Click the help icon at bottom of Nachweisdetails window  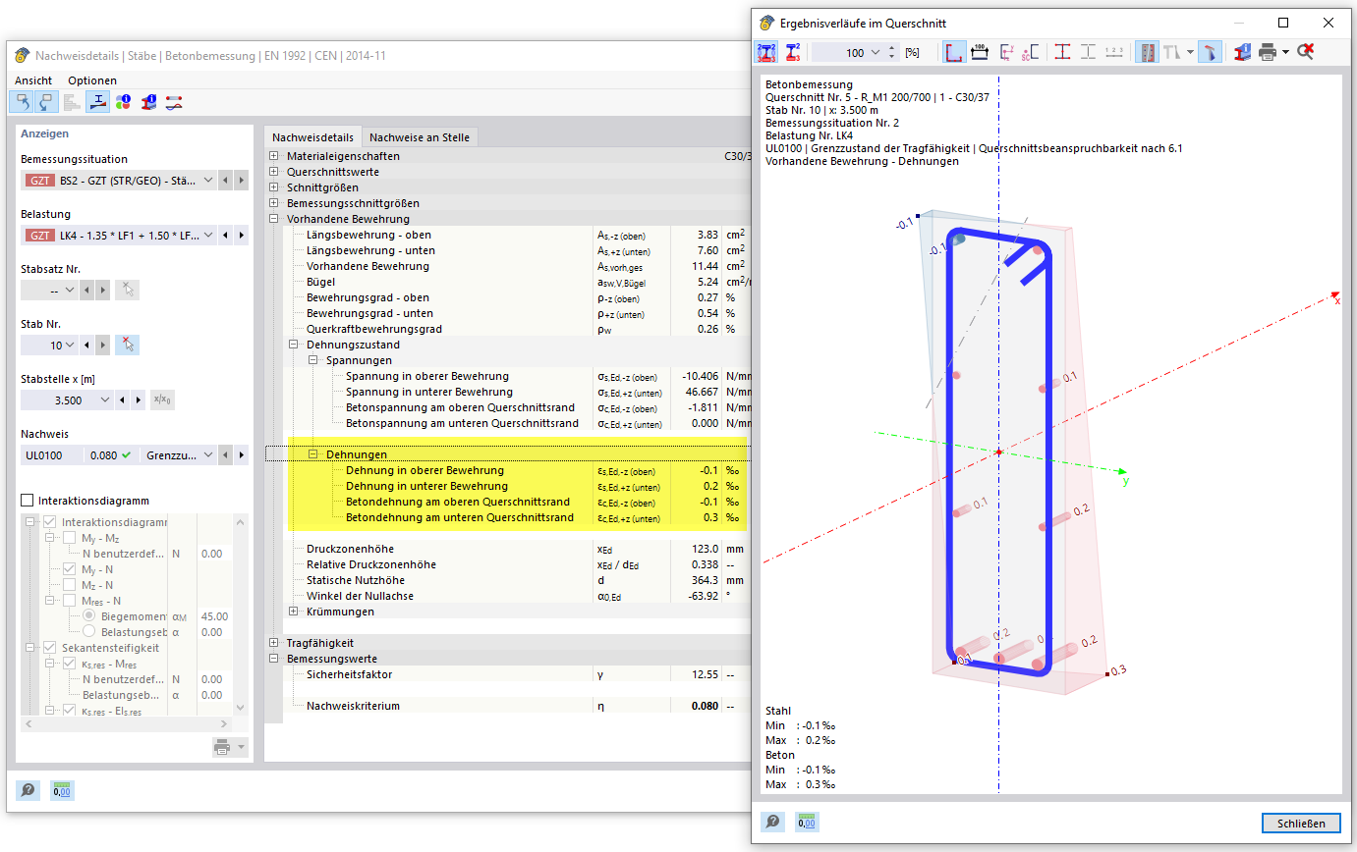(28, 790)
